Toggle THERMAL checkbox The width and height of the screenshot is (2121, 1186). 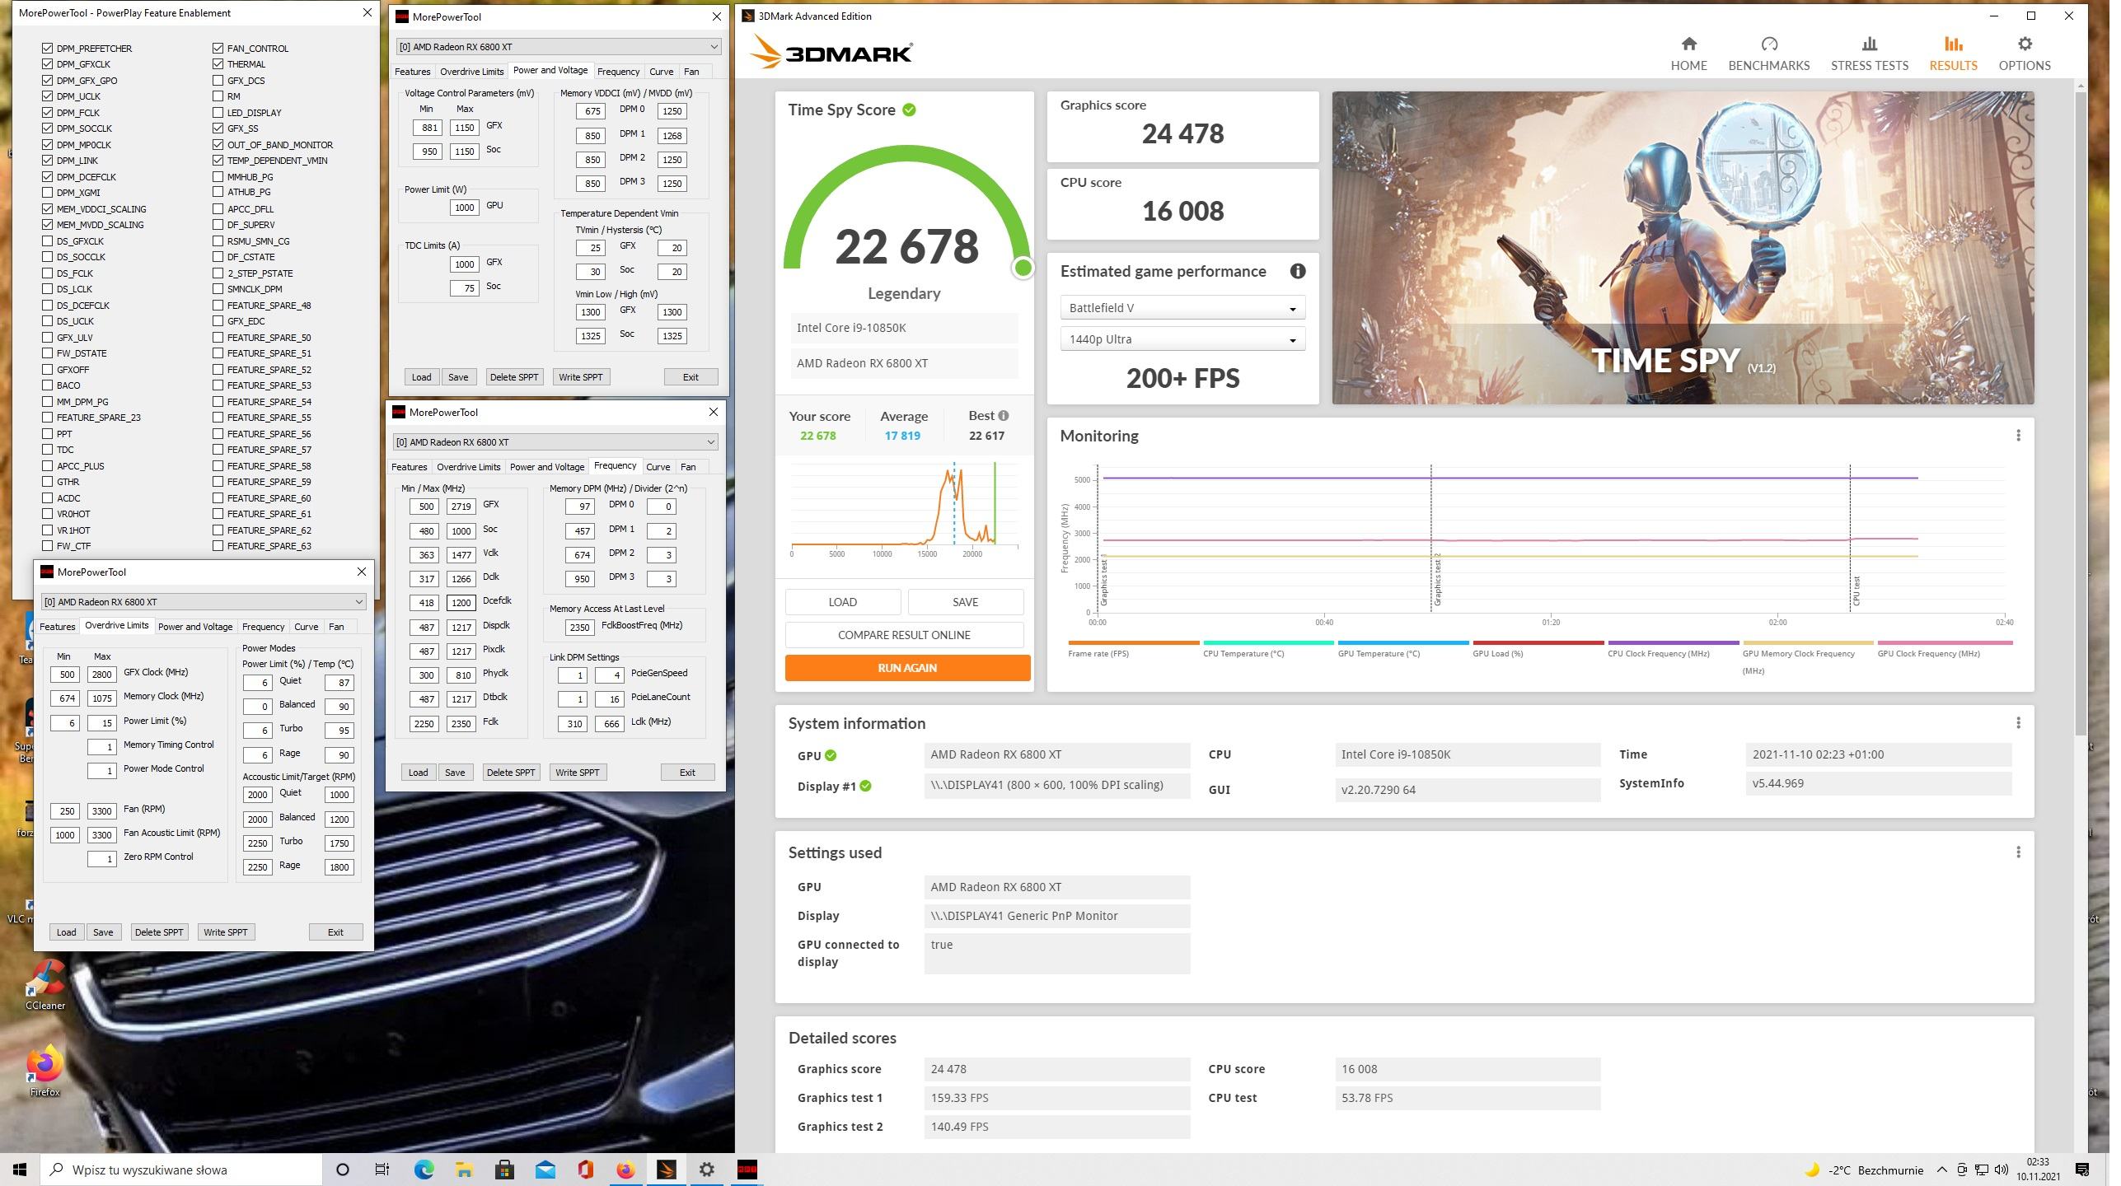click(x=218, y=64)
